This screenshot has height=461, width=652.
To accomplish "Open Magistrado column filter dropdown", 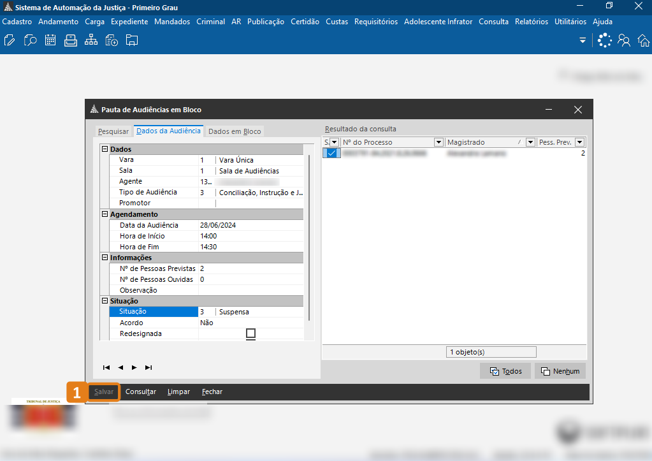I will 530,142.
